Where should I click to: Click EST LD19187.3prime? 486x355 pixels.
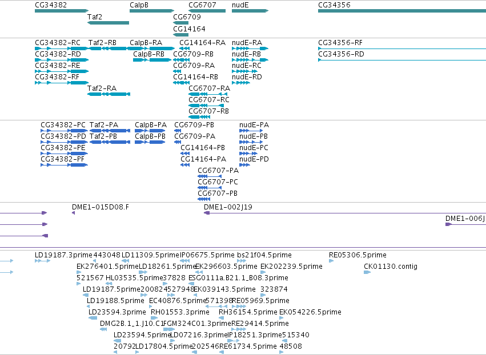point(64,255)
